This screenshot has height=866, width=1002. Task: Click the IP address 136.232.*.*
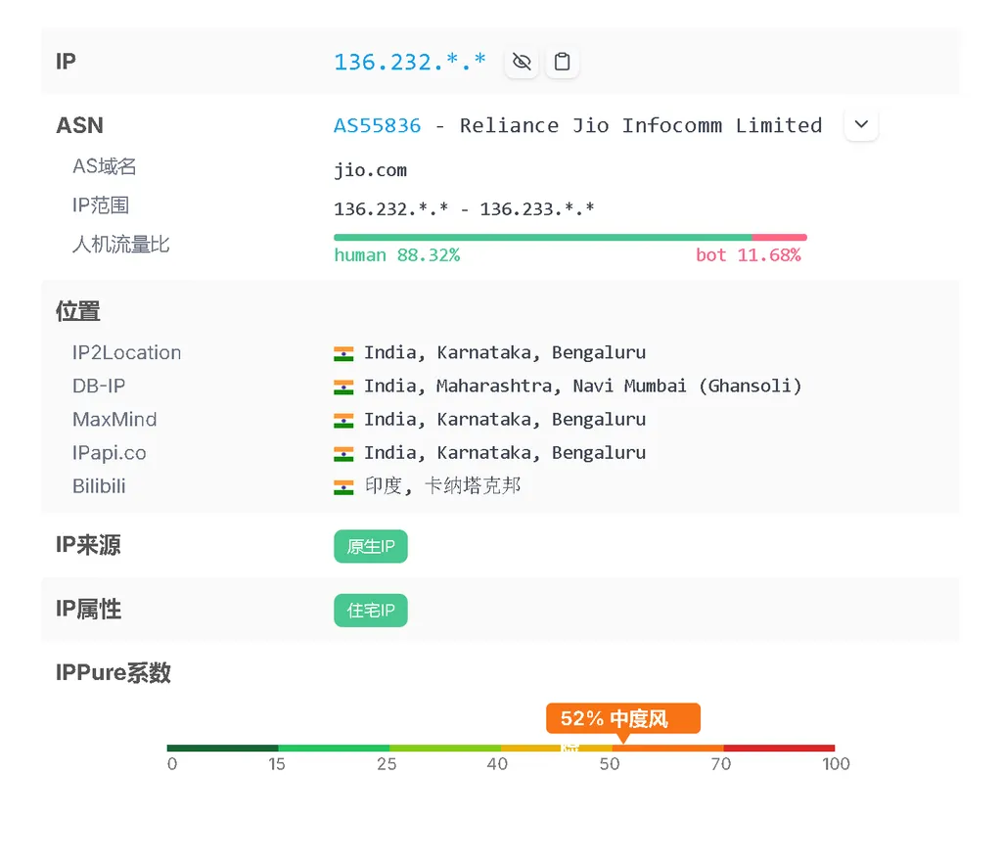[410, 61]
